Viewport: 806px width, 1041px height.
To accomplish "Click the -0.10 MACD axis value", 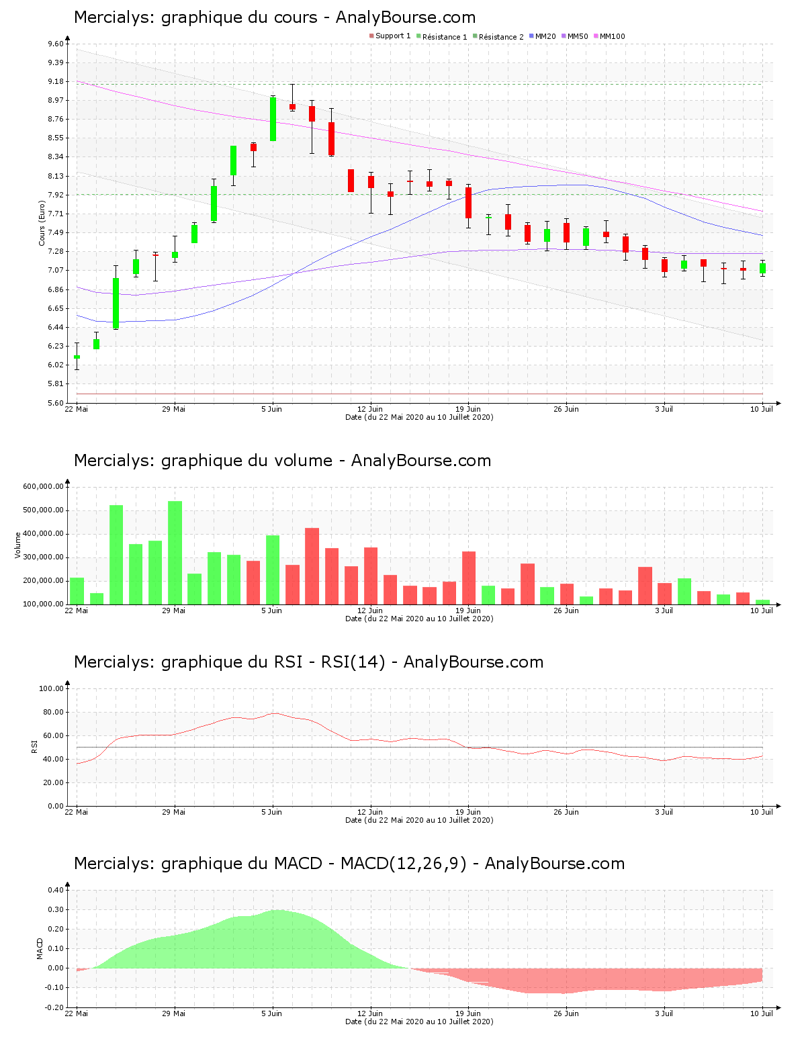I will coord(54,987).
